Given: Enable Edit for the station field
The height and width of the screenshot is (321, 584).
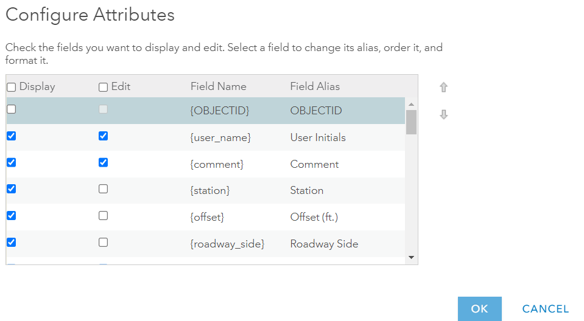Looking at the screenshot, I should point(103,189).
